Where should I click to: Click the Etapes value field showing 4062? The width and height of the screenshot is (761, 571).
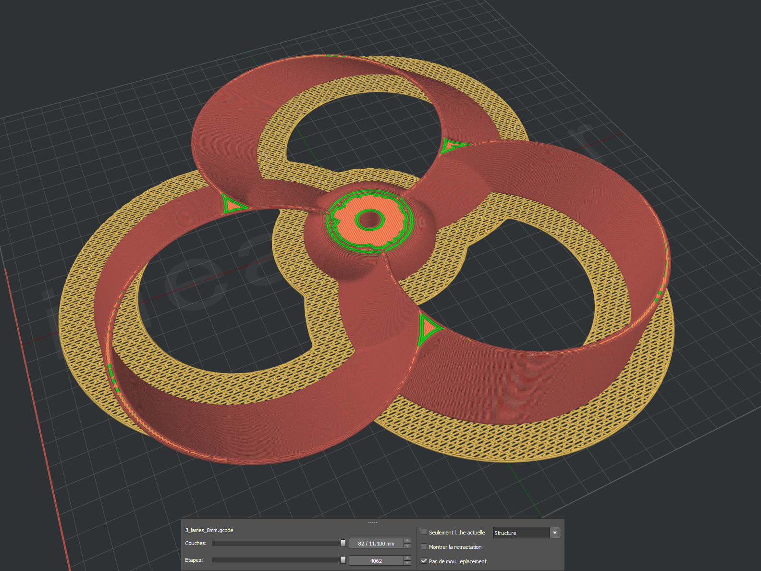pyautogui.click(x=376, y=561)
